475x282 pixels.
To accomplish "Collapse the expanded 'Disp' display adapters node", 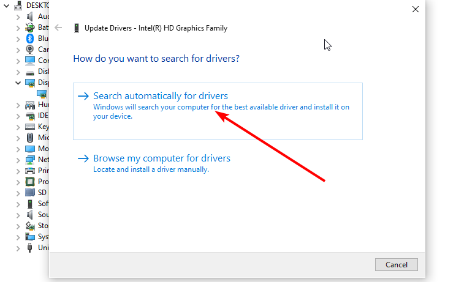I will 18,83.
